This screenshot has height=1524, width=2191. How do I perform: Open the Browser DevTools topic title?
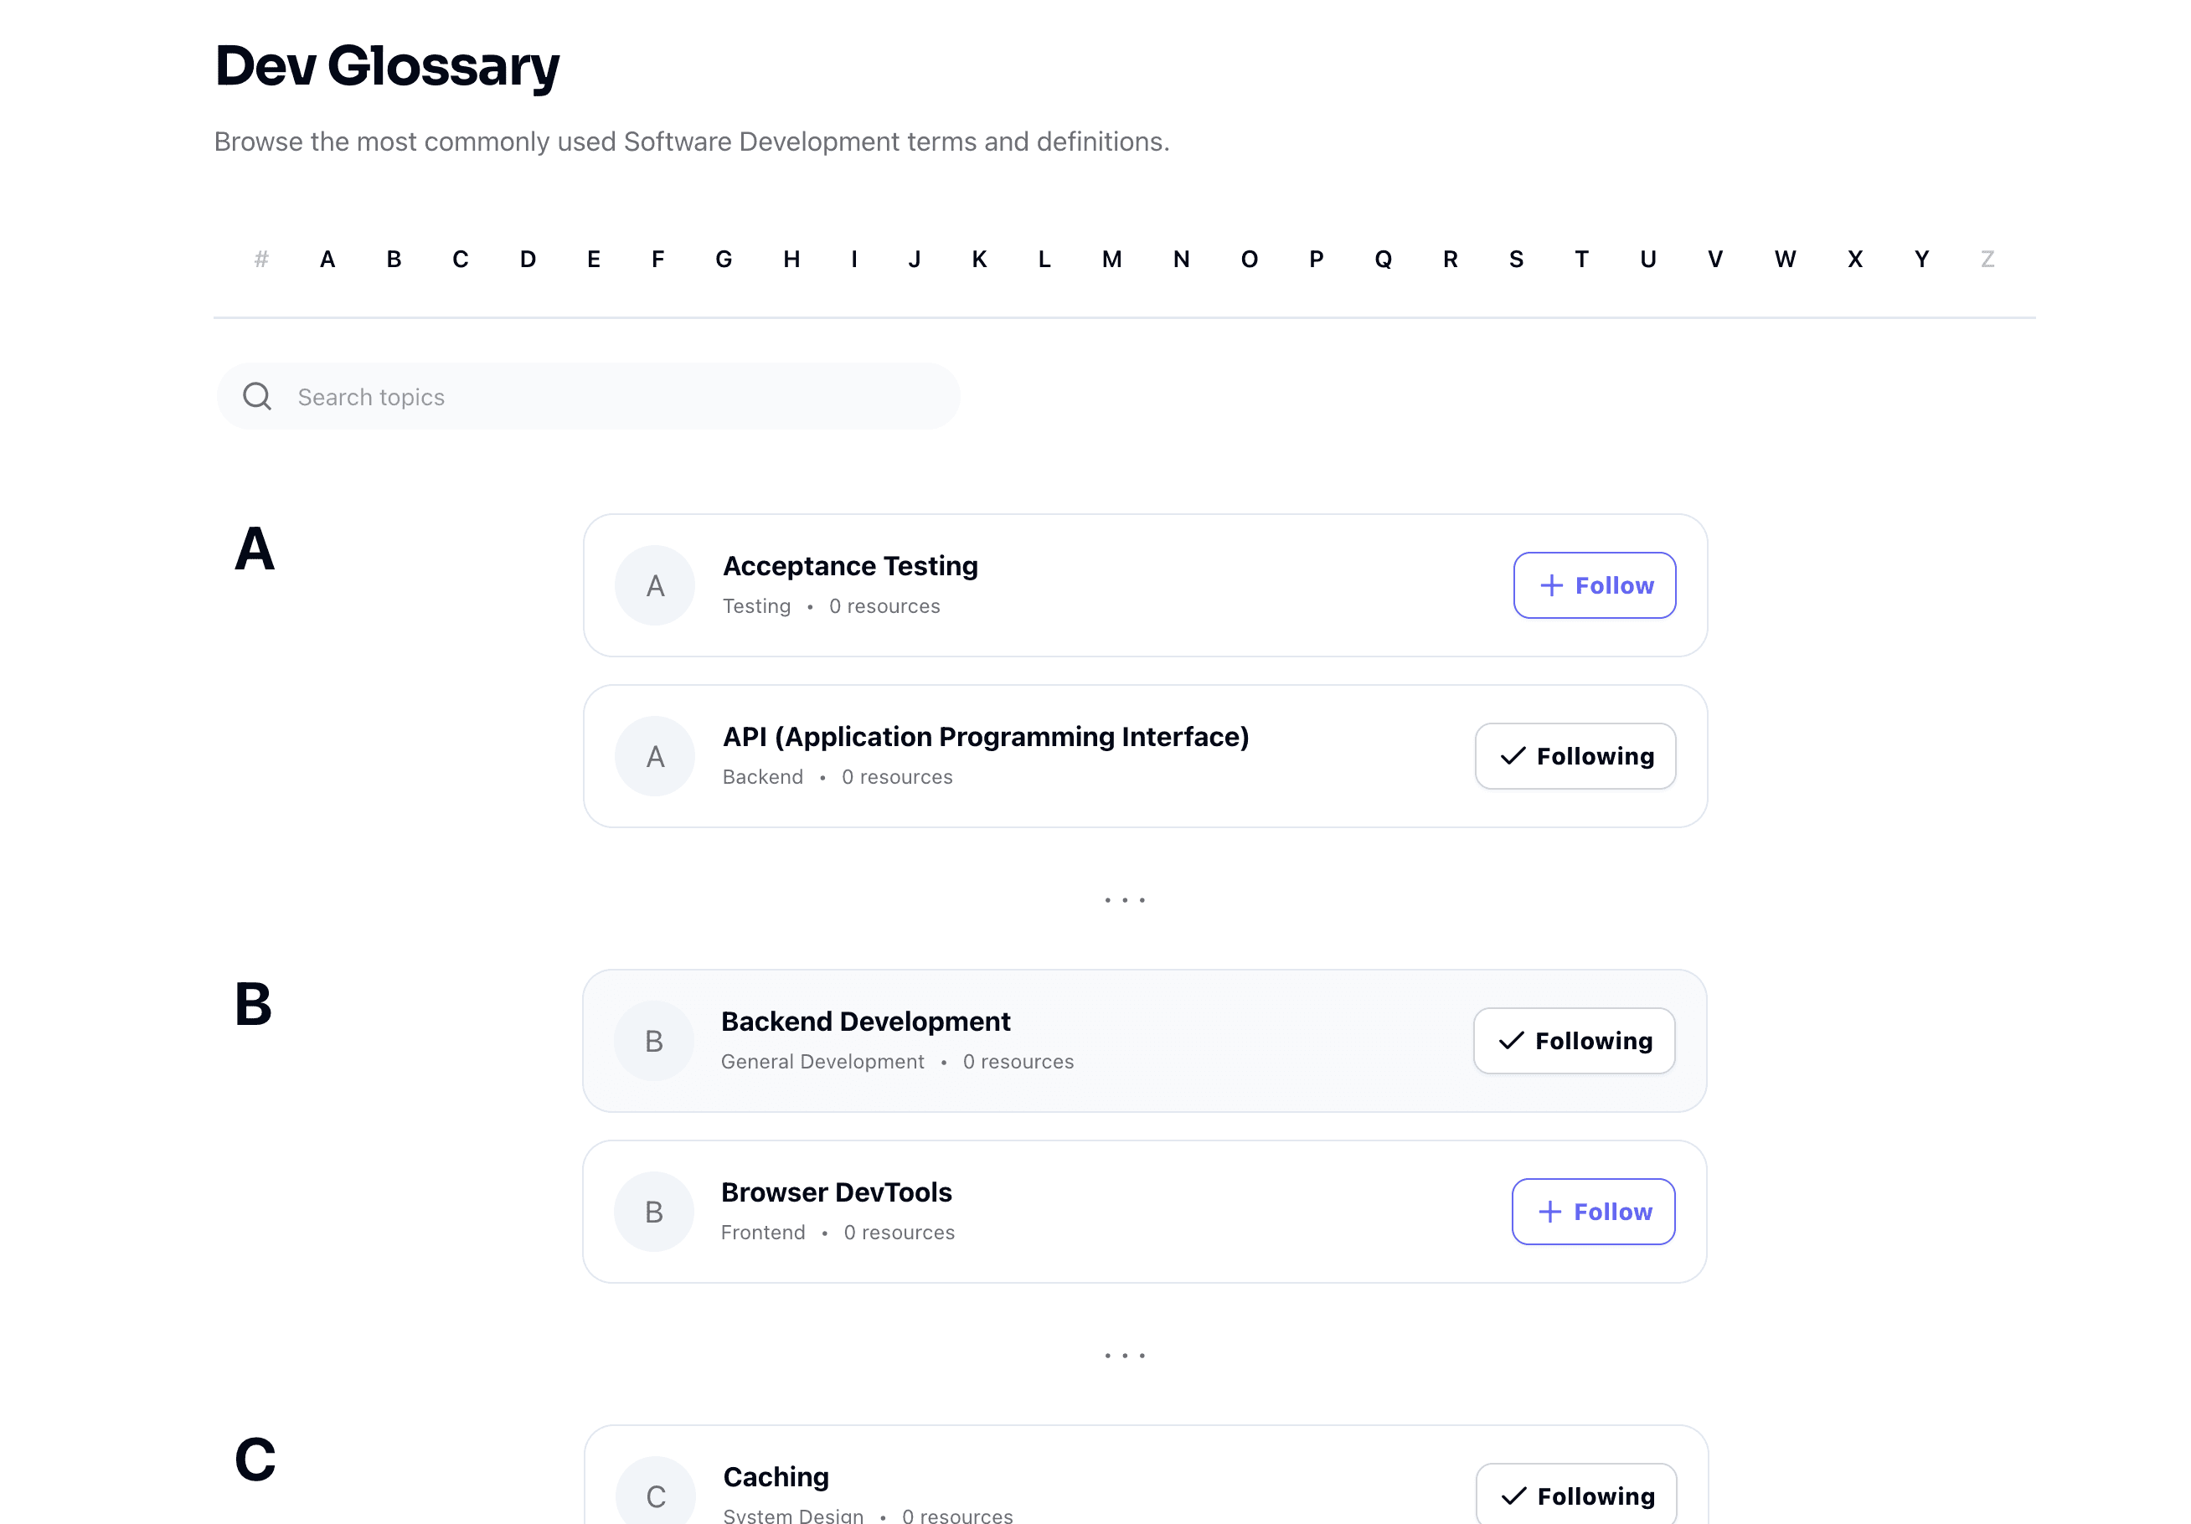coord(836,1192)
